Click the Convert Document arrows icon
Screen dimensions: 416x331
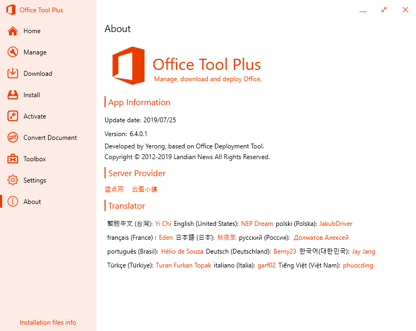[x=13, y=137]
